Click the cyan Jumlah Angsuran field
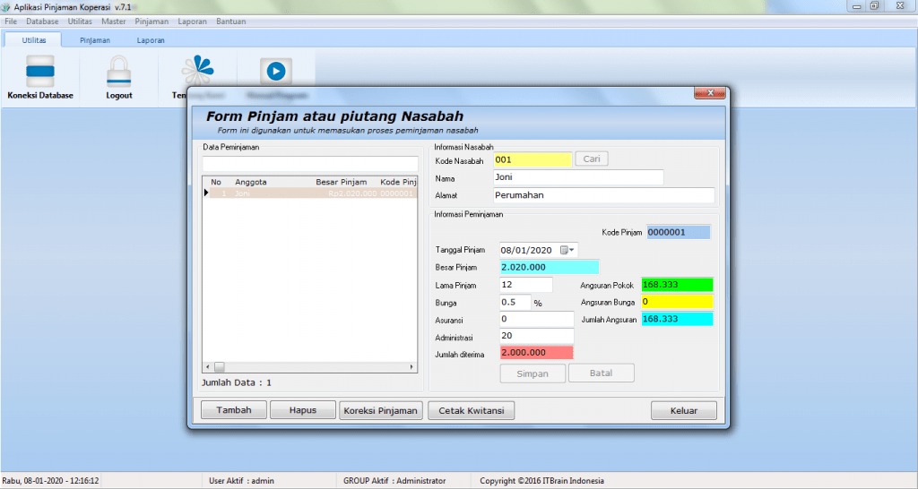918x489 pixels. point(678,319)
